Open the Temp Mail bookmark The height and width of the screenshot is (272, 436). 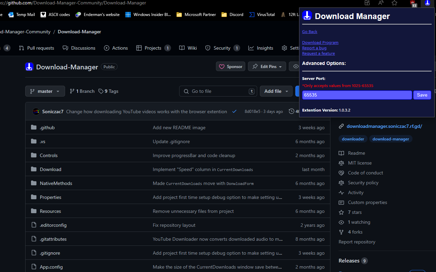pyautogui.click(x=21, y=15)
